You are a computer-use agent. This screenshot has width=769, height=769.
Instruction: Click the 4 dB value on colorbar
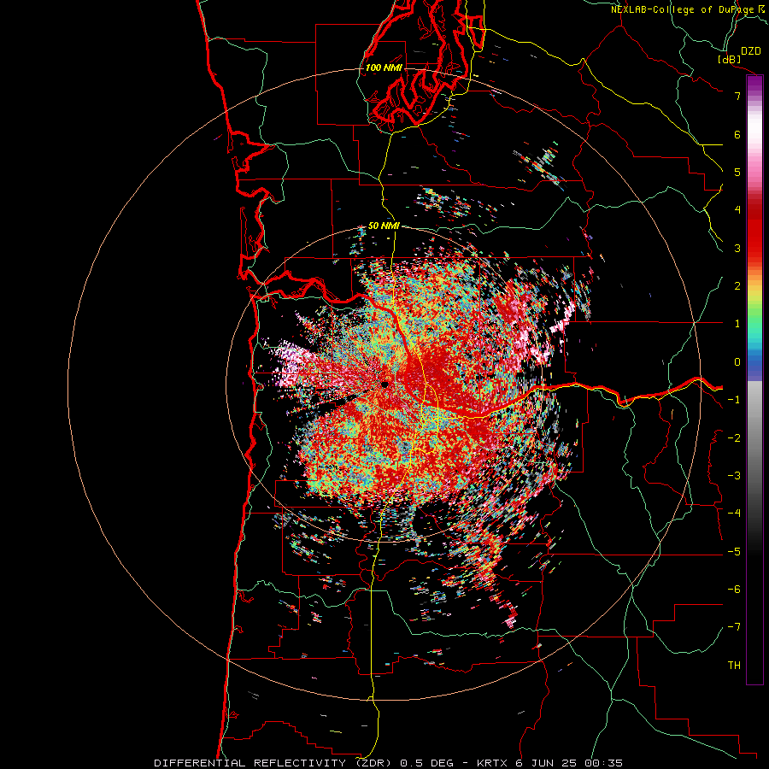point(737,210)
